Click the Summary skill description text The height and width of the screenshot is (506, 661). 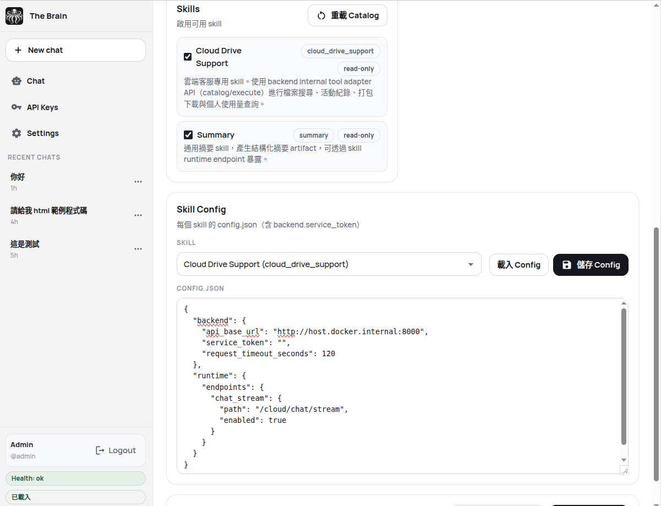pos(273,154)
